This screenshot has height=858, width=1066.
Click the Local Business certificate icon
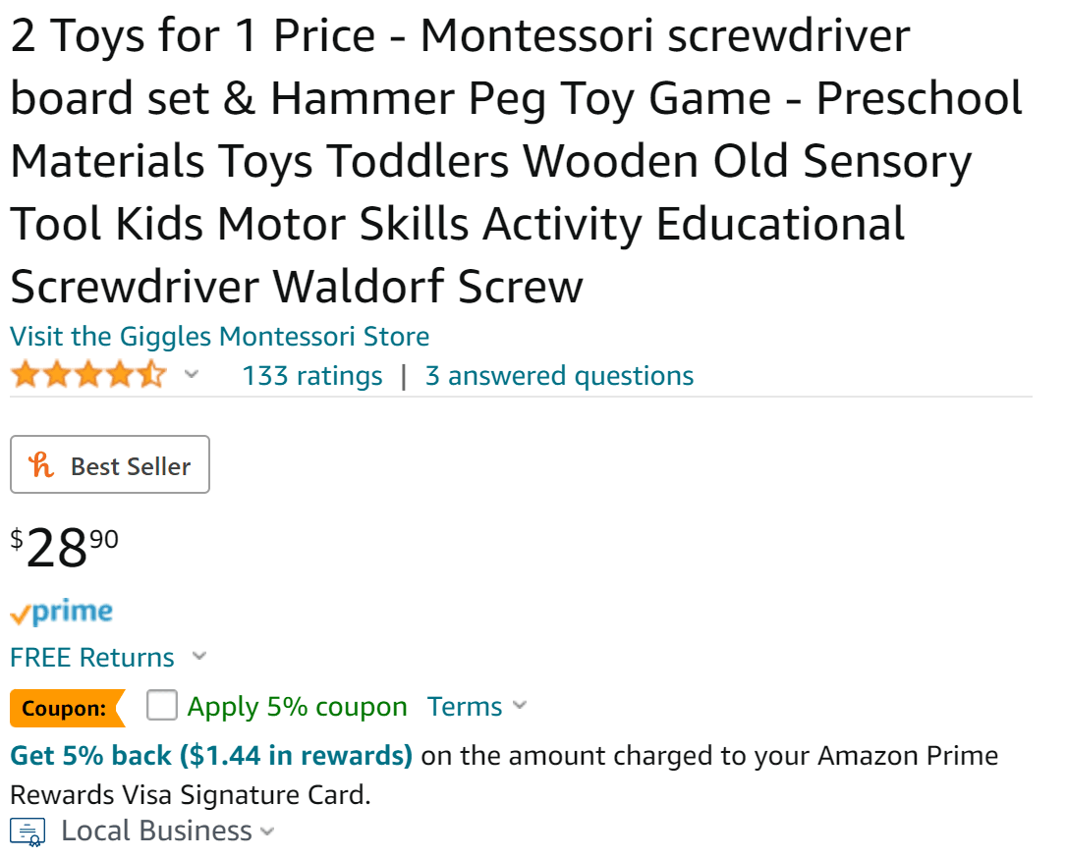tap(28, 831)
